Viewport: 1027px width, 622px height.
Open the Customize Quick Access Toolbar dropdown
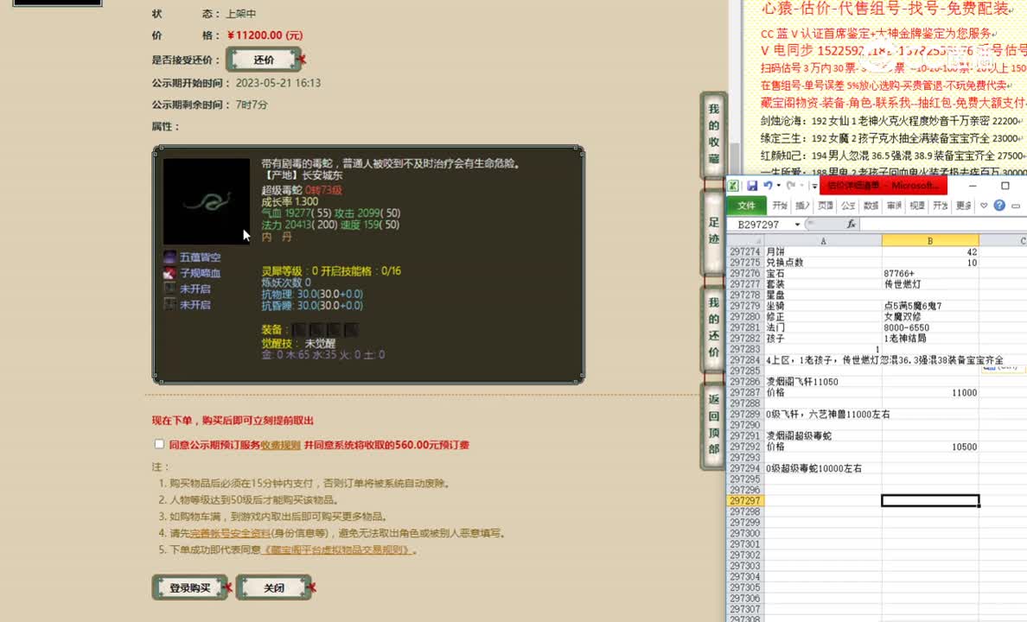(813, 185)
